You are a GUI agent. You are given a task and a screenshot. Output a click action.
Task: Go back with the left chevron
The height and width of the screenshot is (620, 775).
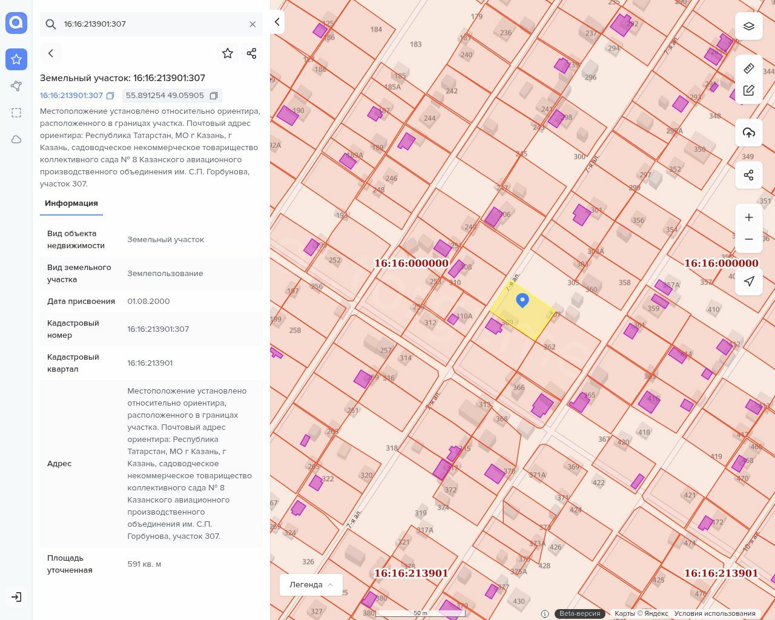click(x=51, y=53)
